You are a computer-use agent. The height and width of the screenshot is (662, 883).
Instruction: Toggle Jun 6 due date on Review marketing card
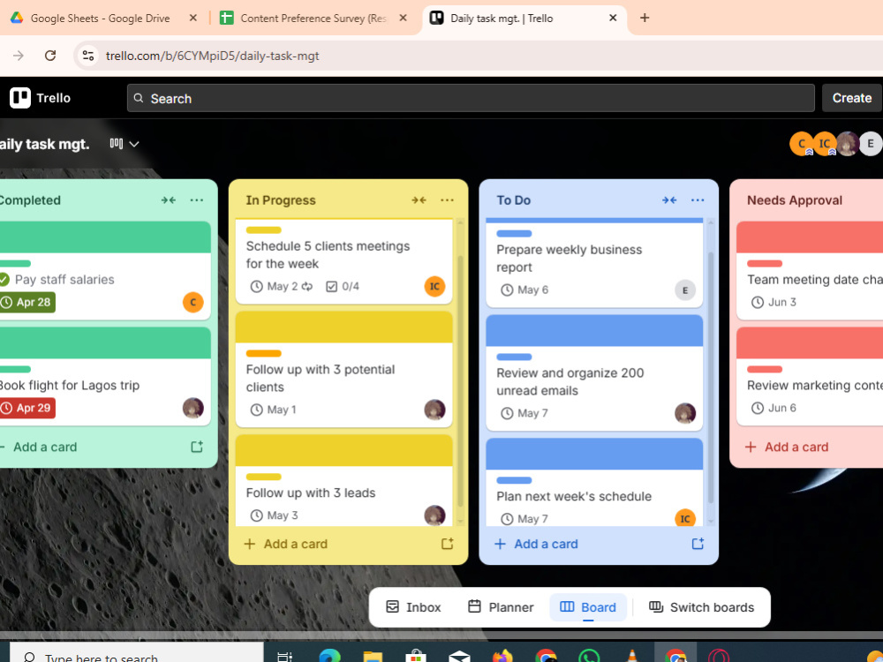[774, 408]
